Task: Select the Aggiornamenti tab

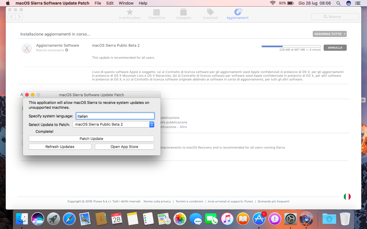Action: (x=237, y=14)
